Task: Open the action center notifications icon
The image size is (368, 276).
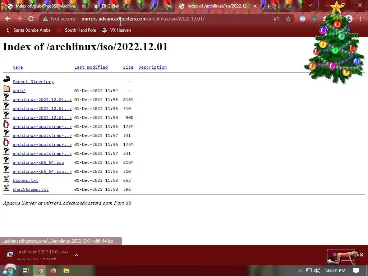Action: [x=356, y=271]
